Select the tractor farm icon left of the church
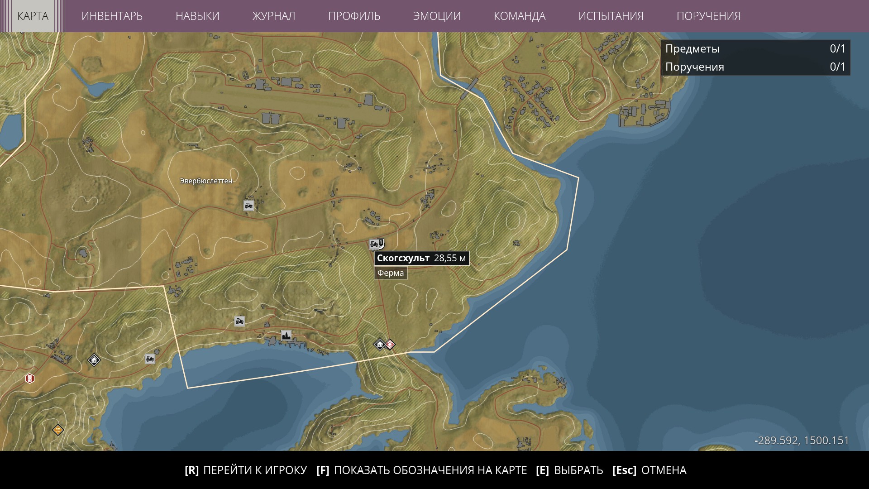 tap(239, 321)
